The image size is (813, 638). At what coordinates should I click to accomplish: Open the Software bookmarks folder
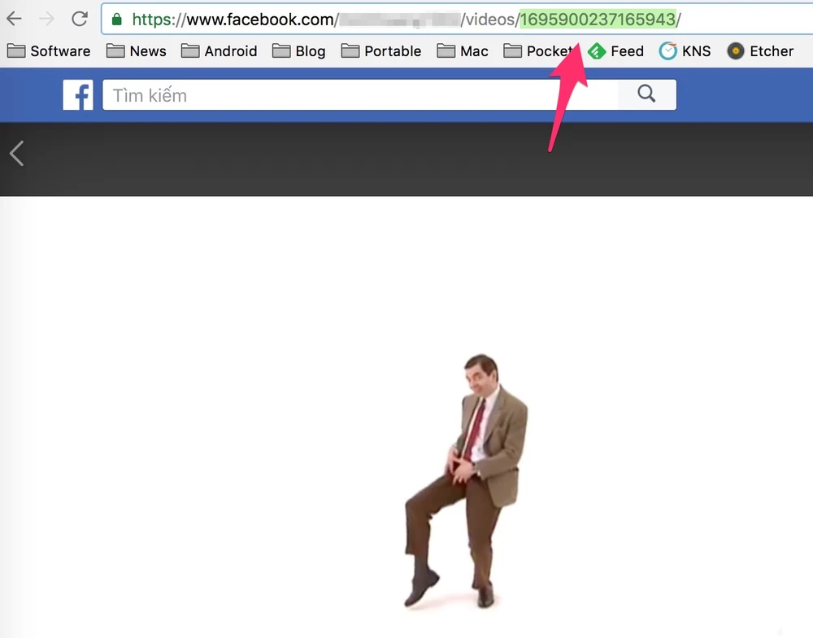pos(49,51)
